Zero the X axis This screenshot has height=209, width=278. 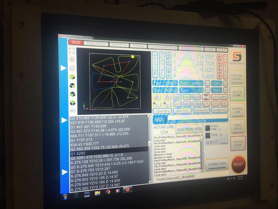point(168,55)
